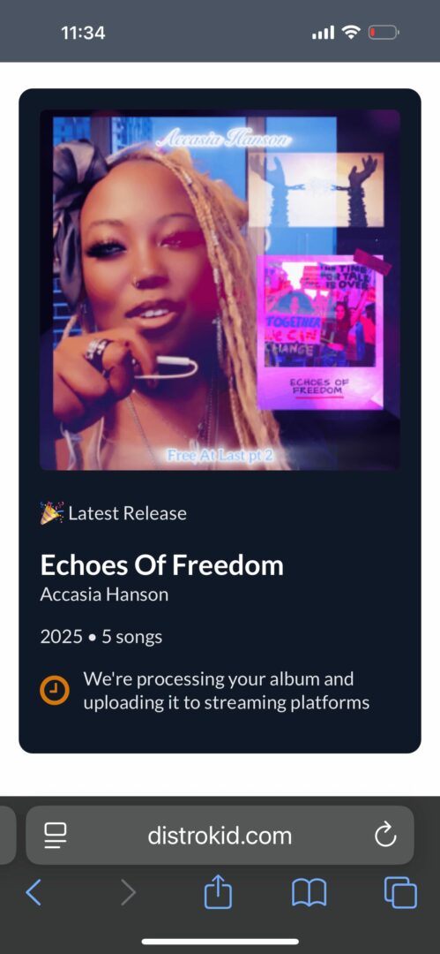Tap the Wi-Fi status icon
The width and height of the screenshot is (440, 954).
pos(351,33)
